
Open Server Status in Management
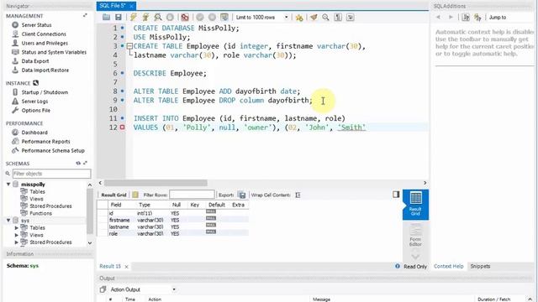36,25
